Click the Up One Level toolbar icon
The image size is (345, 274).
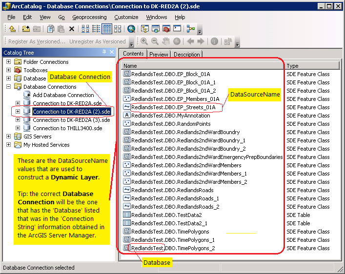(x=12, y=29)
